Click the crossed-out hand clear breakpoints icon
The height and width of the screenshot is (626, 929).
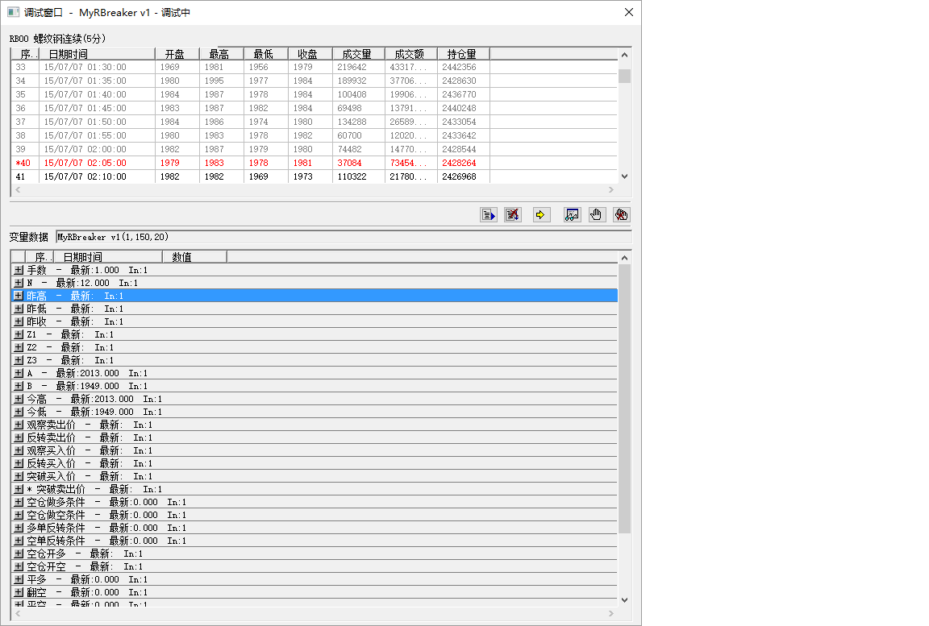coord(620,214)
